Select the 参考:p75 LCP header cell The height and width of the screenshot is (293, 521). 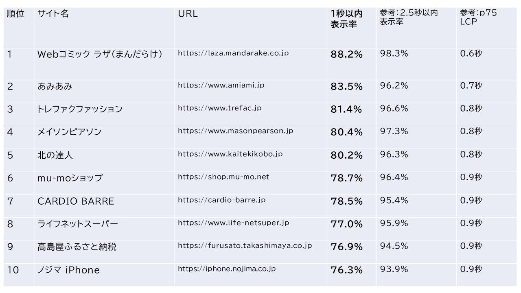[478, 17]
